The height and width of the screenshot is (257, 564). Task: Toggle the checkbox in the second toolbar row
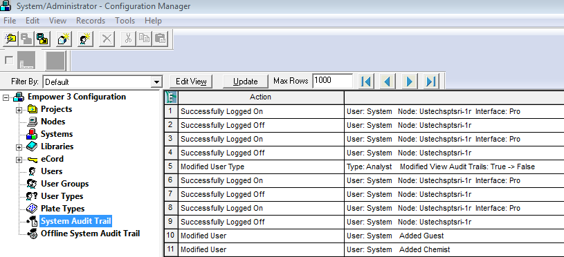coord(9,60)
